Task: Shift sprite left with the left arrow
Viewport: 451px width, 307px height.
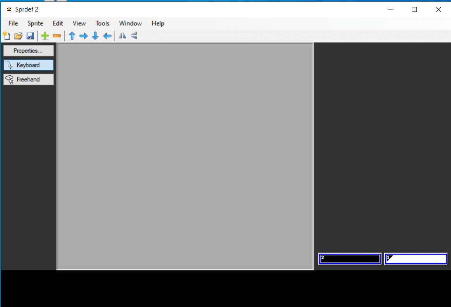Action: [107, 36]
